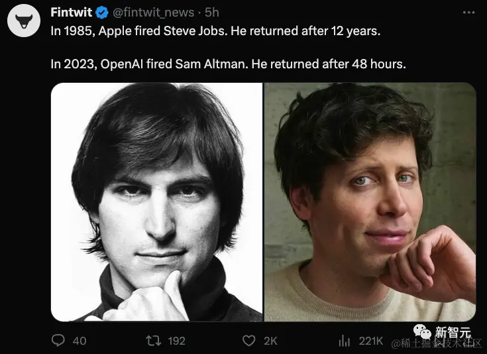Click the 5h timestamp

point(212,13)
